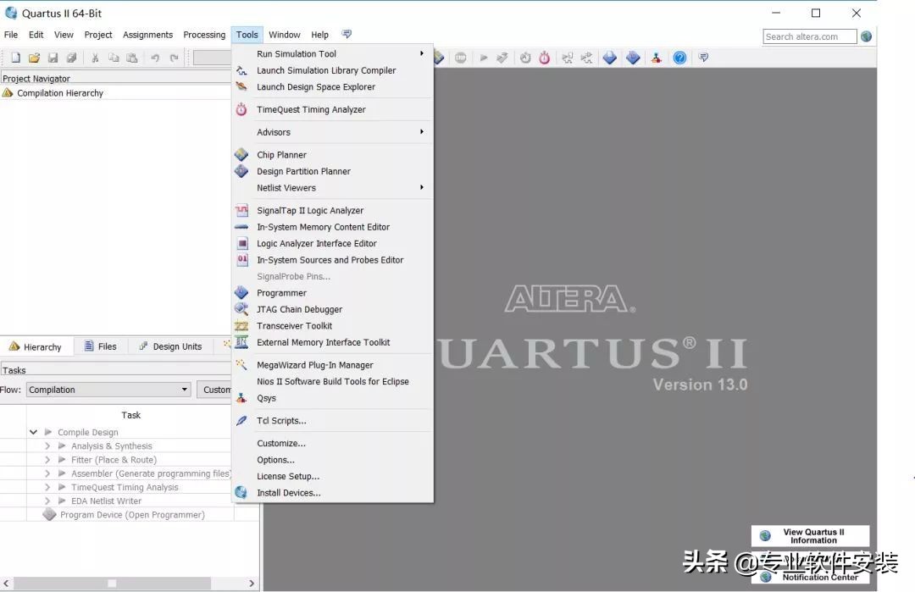Select Transceiver Toolkit menu item
This screenshot has width=915, height=592.
coord(333,325)
